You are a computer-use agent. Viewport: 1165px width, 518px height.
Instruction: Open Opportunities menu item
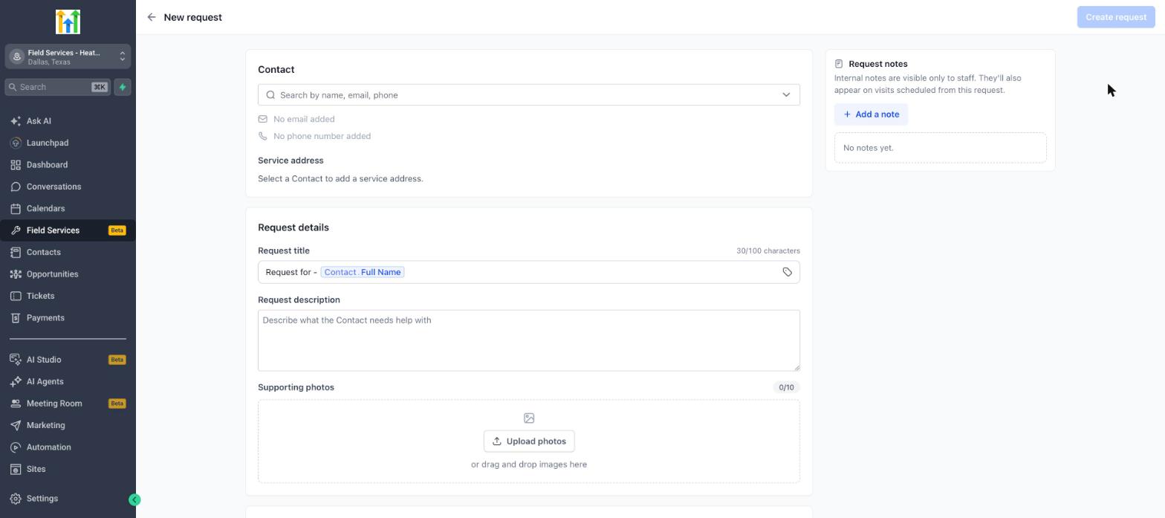68,274
